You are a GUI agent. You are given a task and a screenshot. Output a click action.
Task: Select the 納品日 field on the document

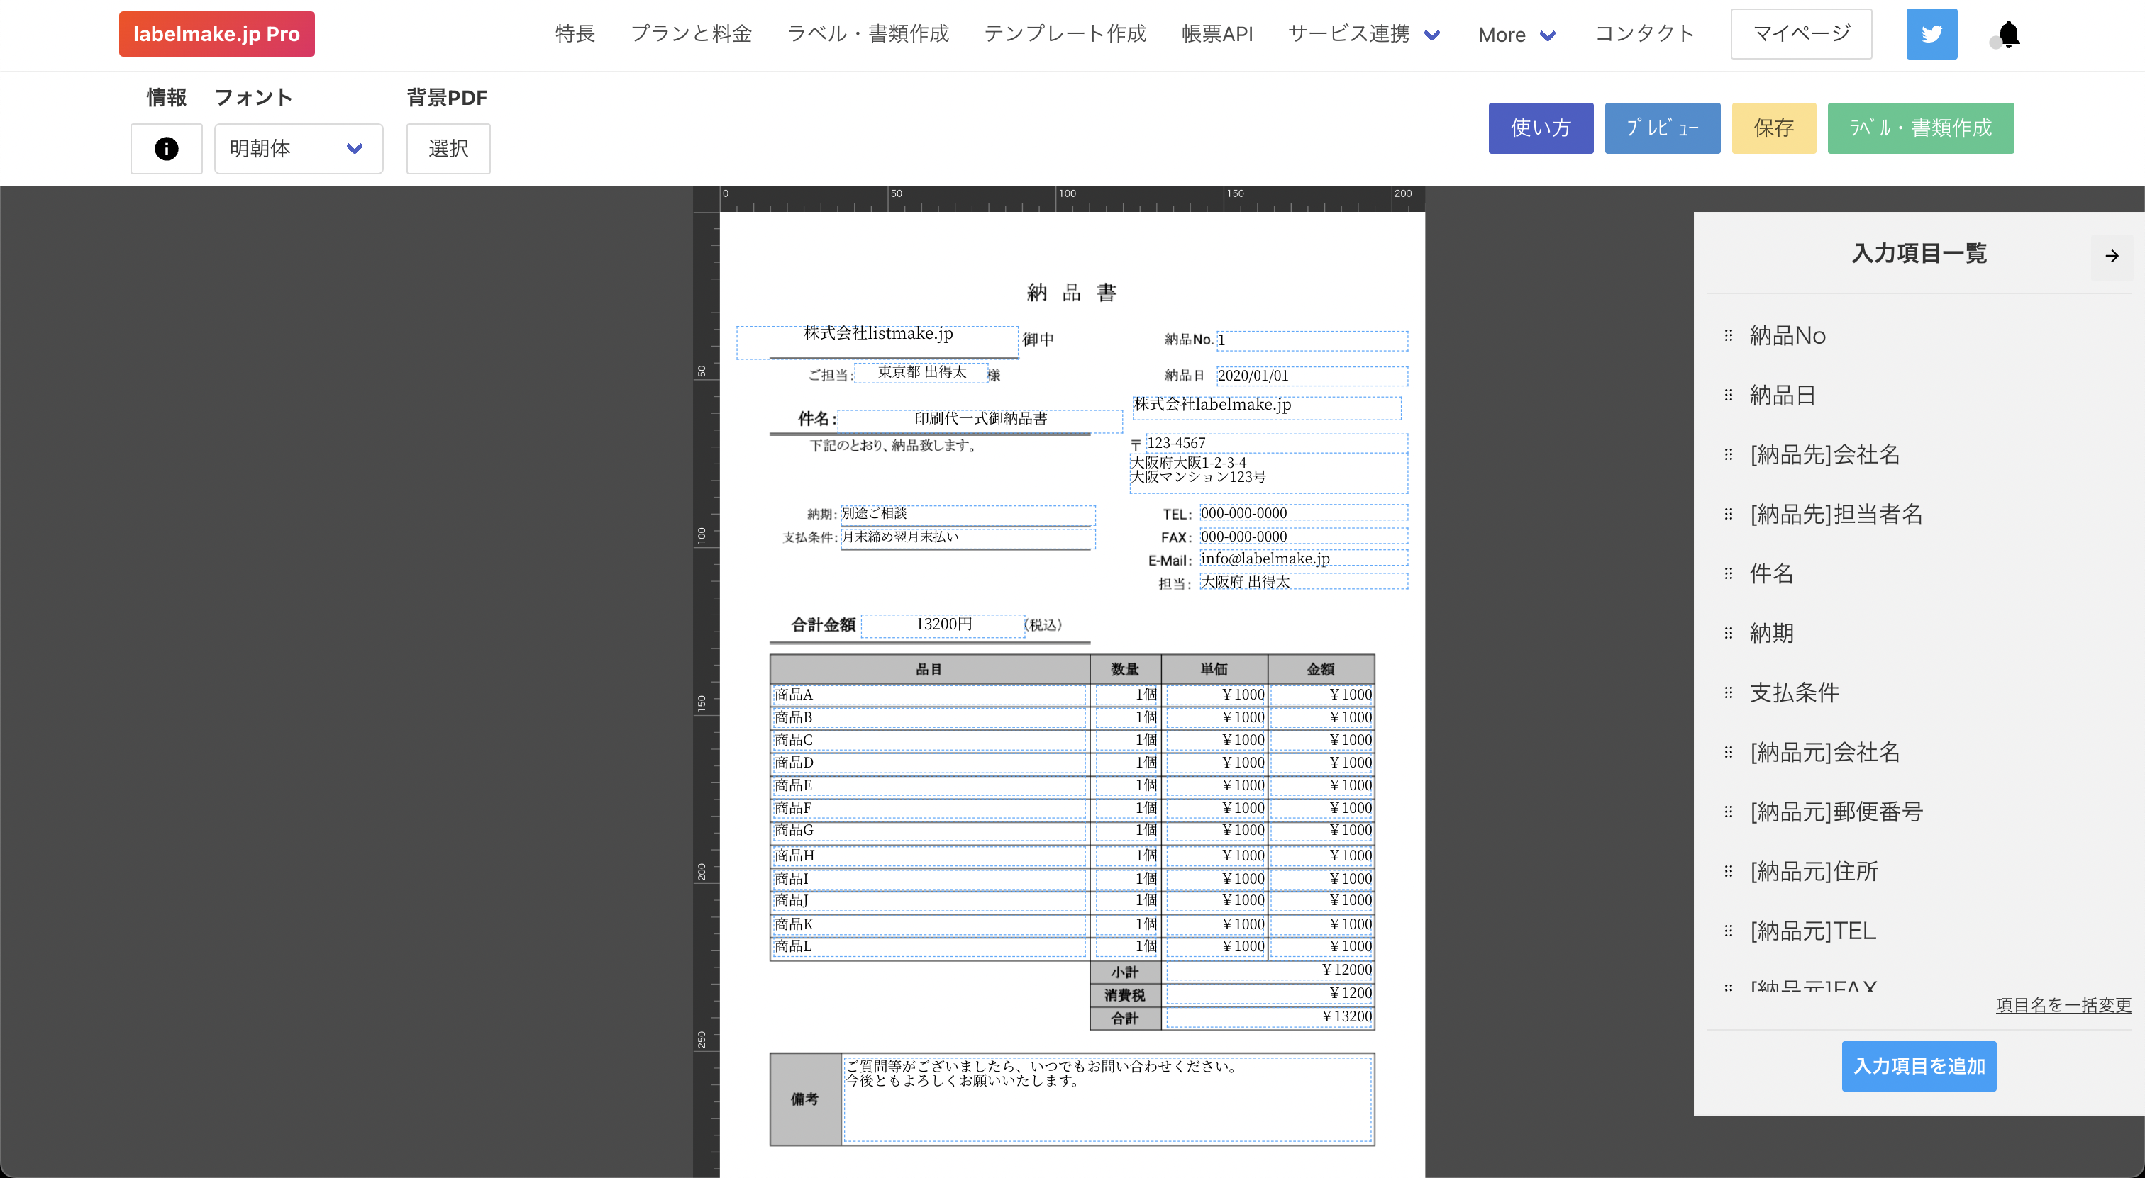tap(1311, 376)
